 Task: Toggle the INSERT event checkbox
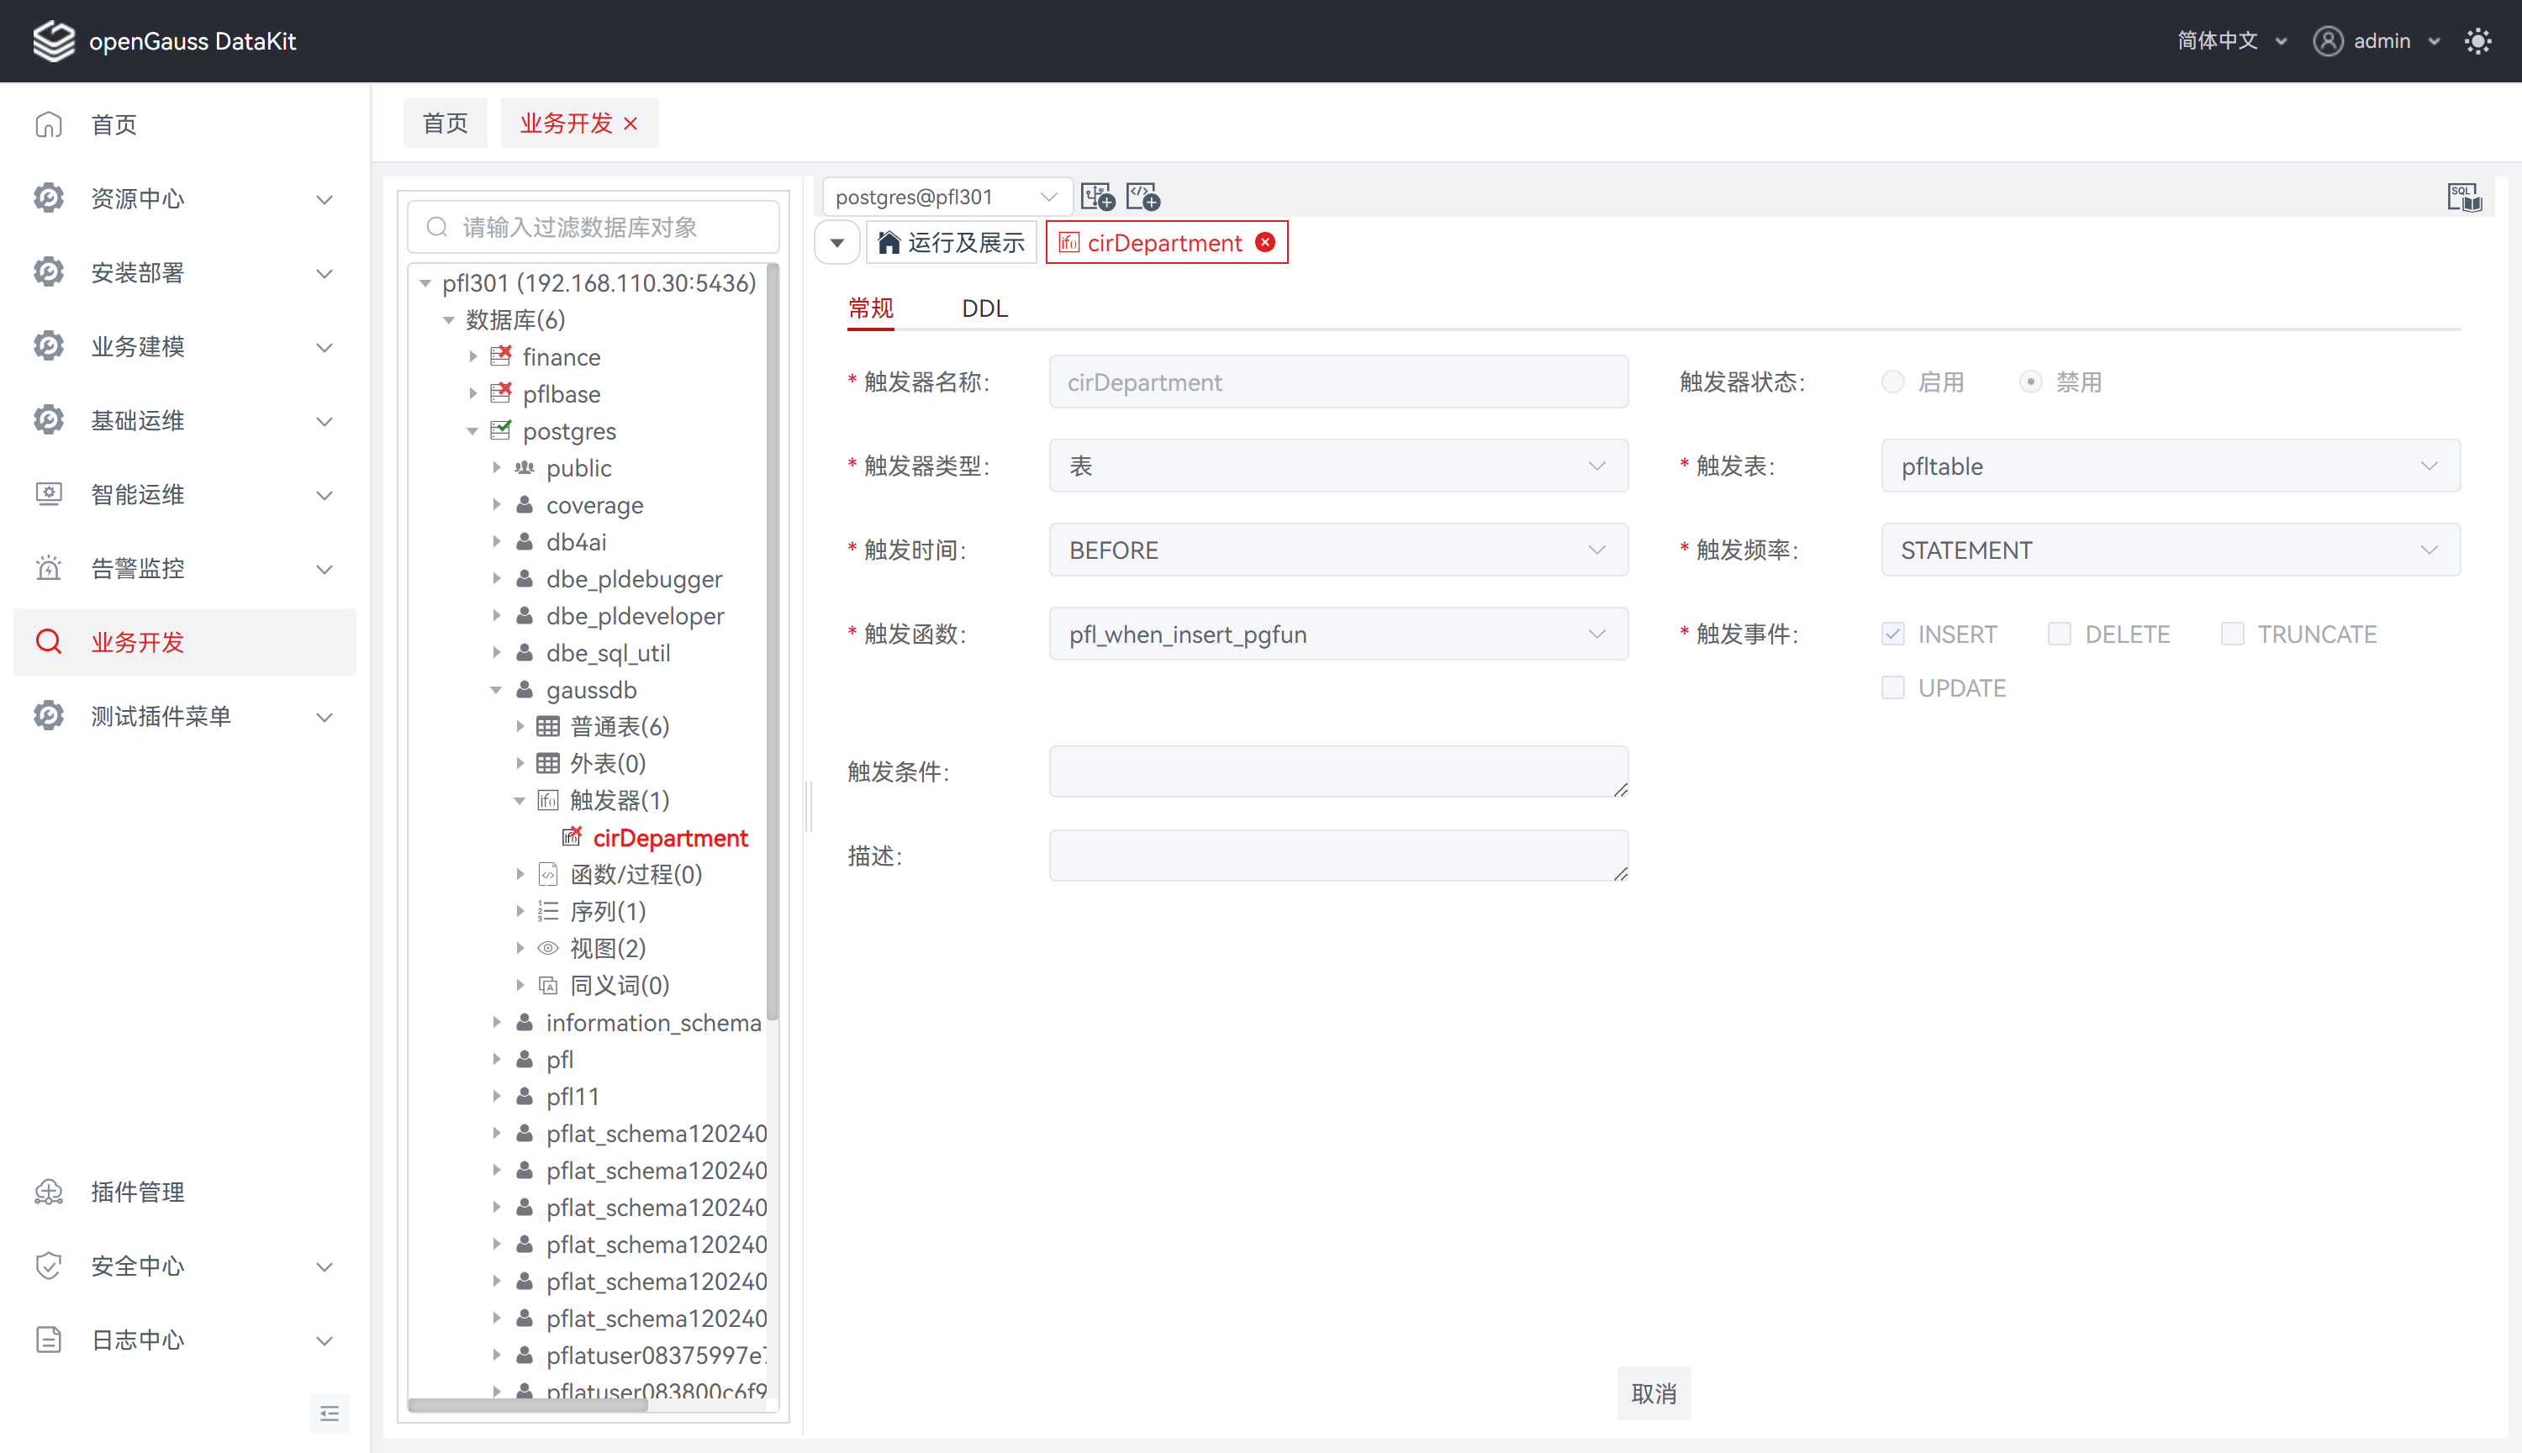click(x=1892, y=634)
